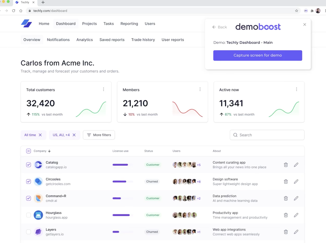The width and height of the screenshot is (326, 243).
Task: Click the Hourglass license use bar
Action: pos(123,215)
